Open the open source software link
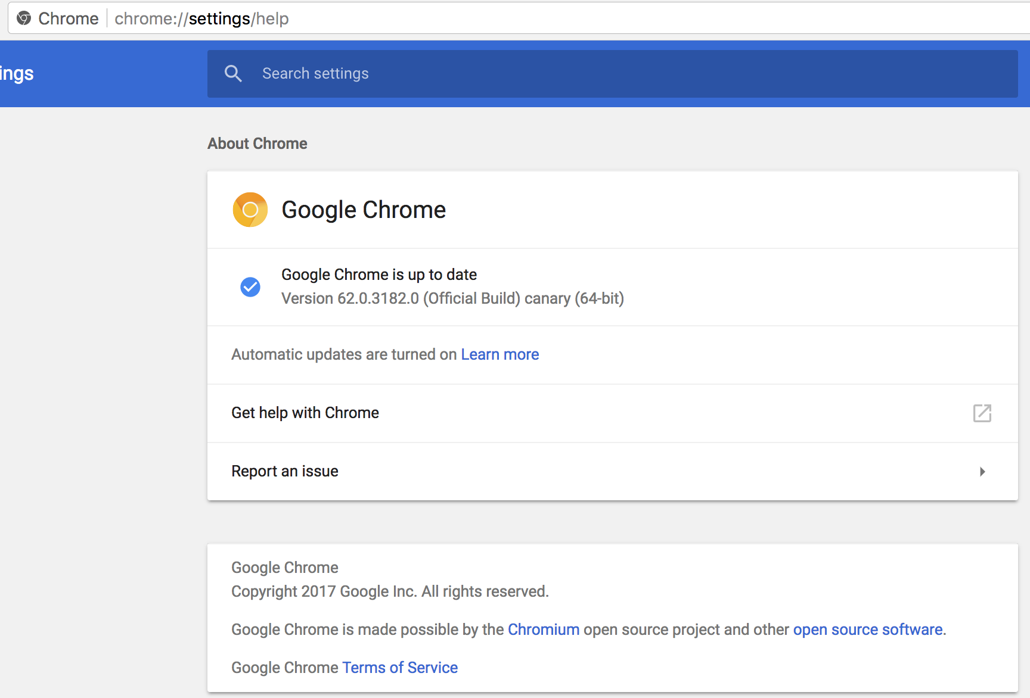Viewport: 1030px width, 698px height. click(x=868, y=630)
